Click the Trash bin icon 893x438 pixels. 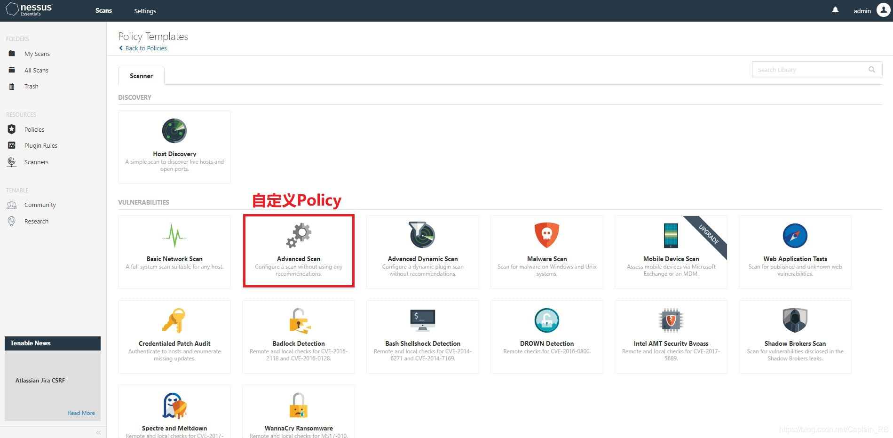pos(12,86)
